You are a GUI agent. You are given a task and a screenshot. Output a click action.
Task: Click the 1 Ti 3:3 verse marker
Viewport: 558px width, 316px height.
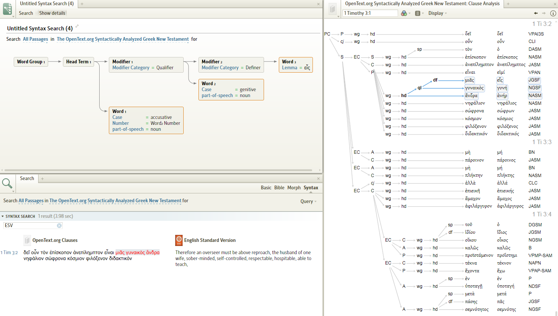tap(542, 142)
